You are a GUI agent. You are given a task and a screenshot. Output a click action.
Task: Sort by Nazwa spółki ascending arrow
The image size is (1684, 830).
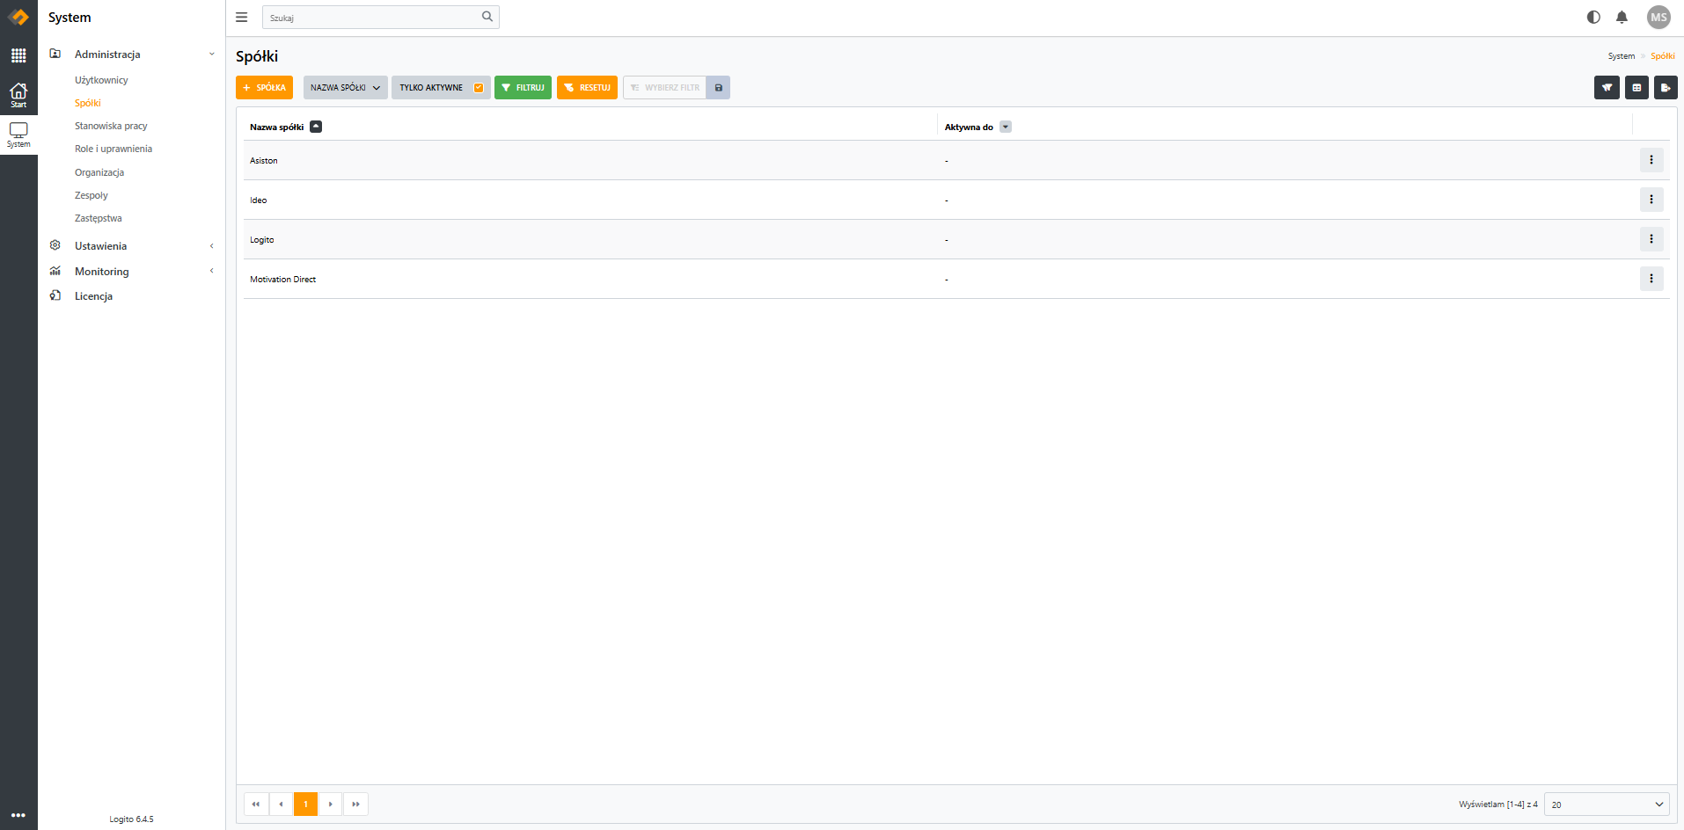pyautogui.click(x=316, y=127)
